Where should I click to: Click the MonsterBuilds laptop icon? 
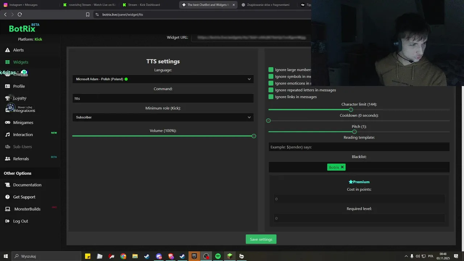pyautogui.click(x=7, y=209)
